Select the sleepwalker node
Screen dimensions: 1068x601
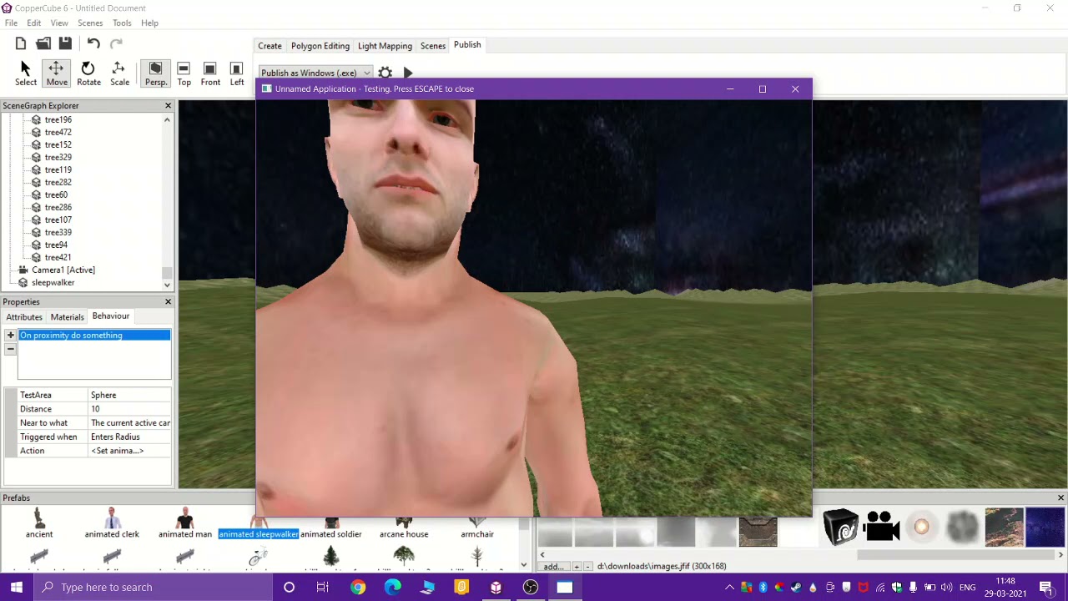coord(53,282)
